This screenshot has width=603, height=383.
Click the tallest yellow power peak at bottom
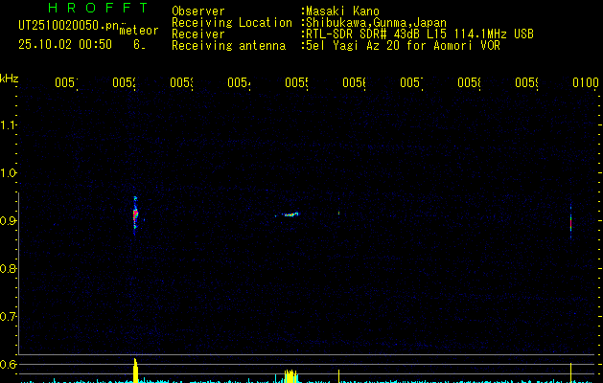click(x=135, y=371)
